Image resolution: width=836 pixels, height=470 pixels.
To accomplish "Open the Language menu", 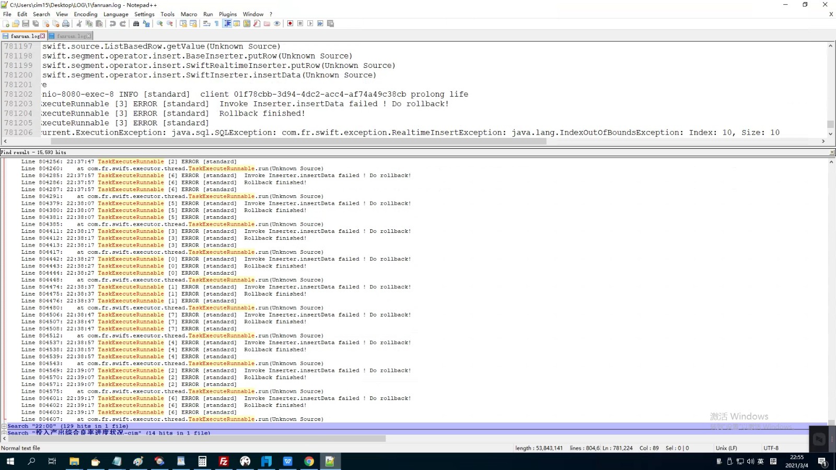I will pyautogui.click(x=116, y=14).
